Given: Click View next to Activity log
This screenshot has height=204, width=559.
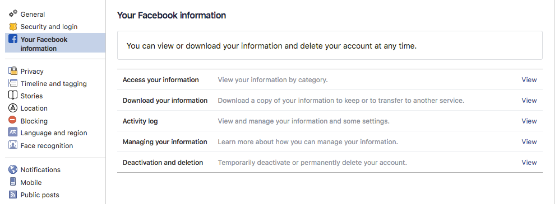Looking at the screenshot, I should tap(529, 121).
